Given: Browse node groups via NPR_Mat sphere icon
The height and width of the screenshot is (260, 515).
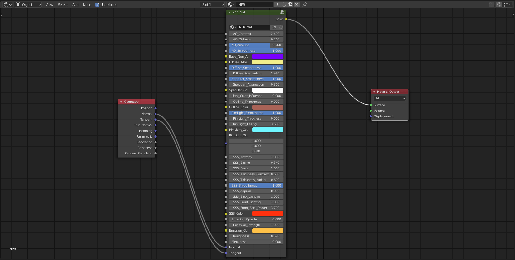Looking at the screenshot, I should coord(233,27).
